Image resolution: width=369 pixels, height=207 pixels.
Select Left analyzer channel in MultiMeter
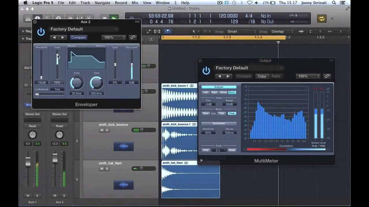coord(206,92)
